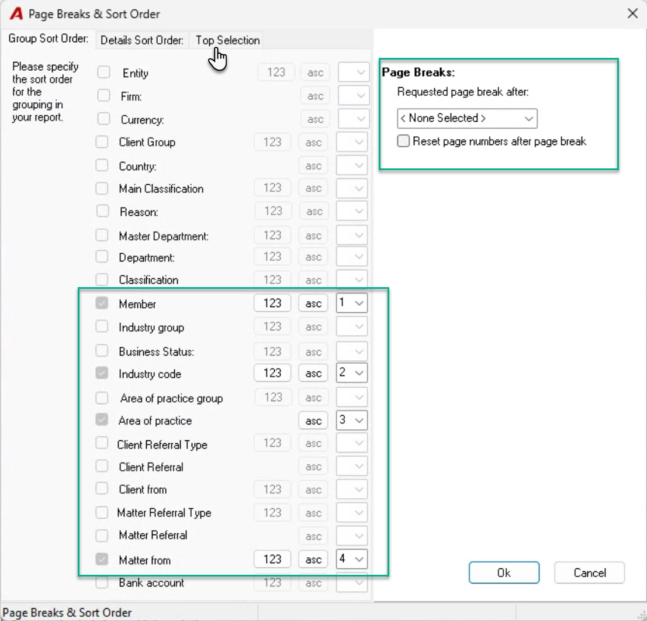Open the Department order dropdown

click(x=352, y=257)
